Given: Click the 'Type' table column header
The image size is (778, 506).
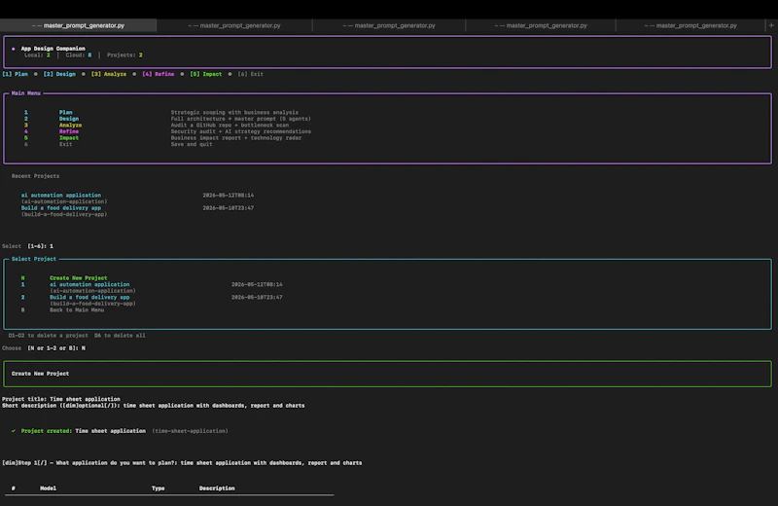Looking at the screenshot, I should click(x=159, y=488).
